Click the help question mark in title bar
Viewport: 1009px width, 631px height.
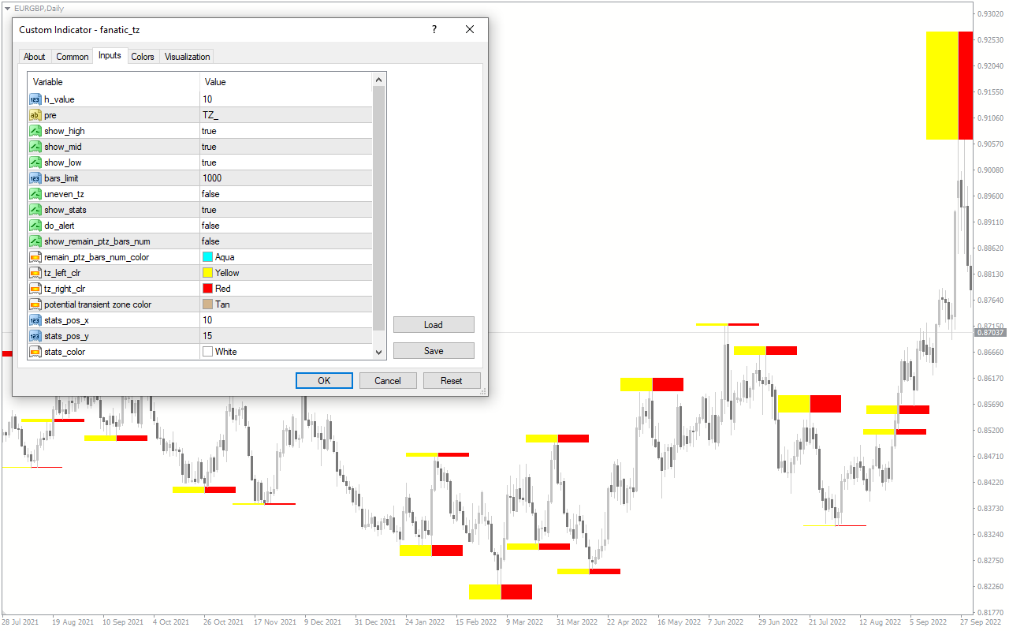click(x=434, y=29)
